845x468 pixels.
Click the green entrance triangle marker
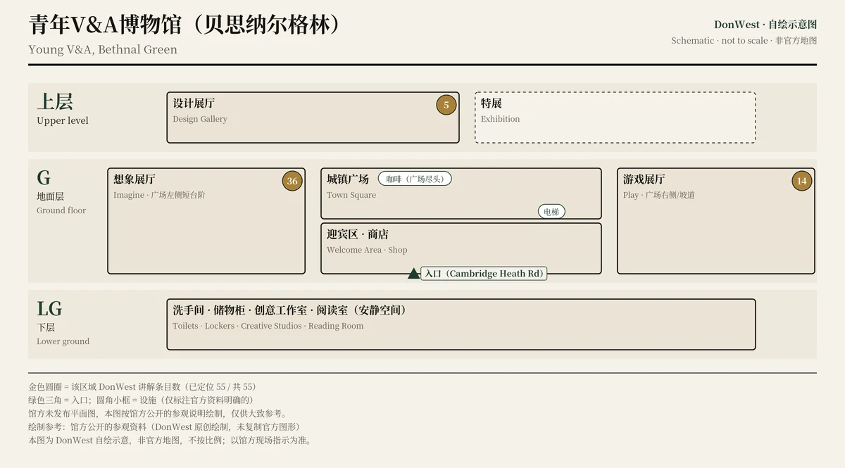(413, 273)
